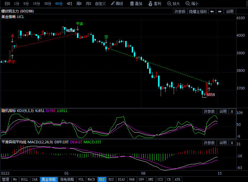Click the 4062 high price label
This screenshot has height=182, width=248.
[x=71, y=31]
